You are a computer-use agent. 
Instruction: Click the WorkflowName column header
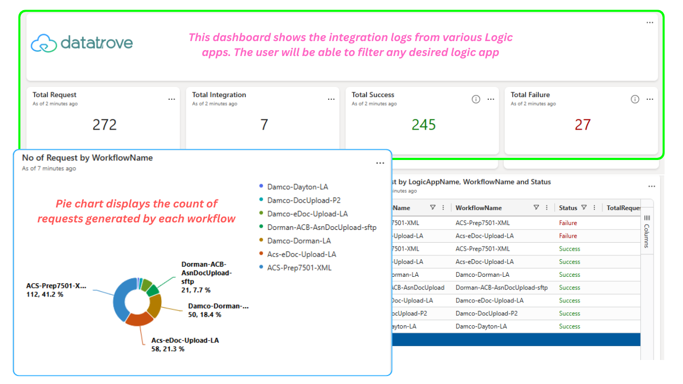point(479,208)
